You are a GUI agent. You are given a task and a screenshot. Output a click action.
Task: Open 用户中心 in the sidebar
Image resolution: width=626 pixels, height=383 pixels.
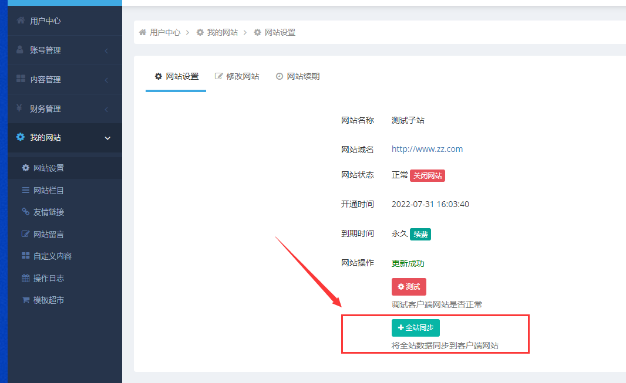tap(65, 21)
